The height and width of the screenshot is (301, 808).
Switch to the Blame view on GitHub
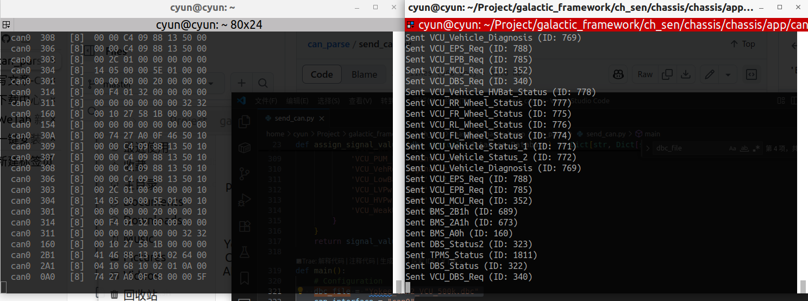(x=364, y=74)
